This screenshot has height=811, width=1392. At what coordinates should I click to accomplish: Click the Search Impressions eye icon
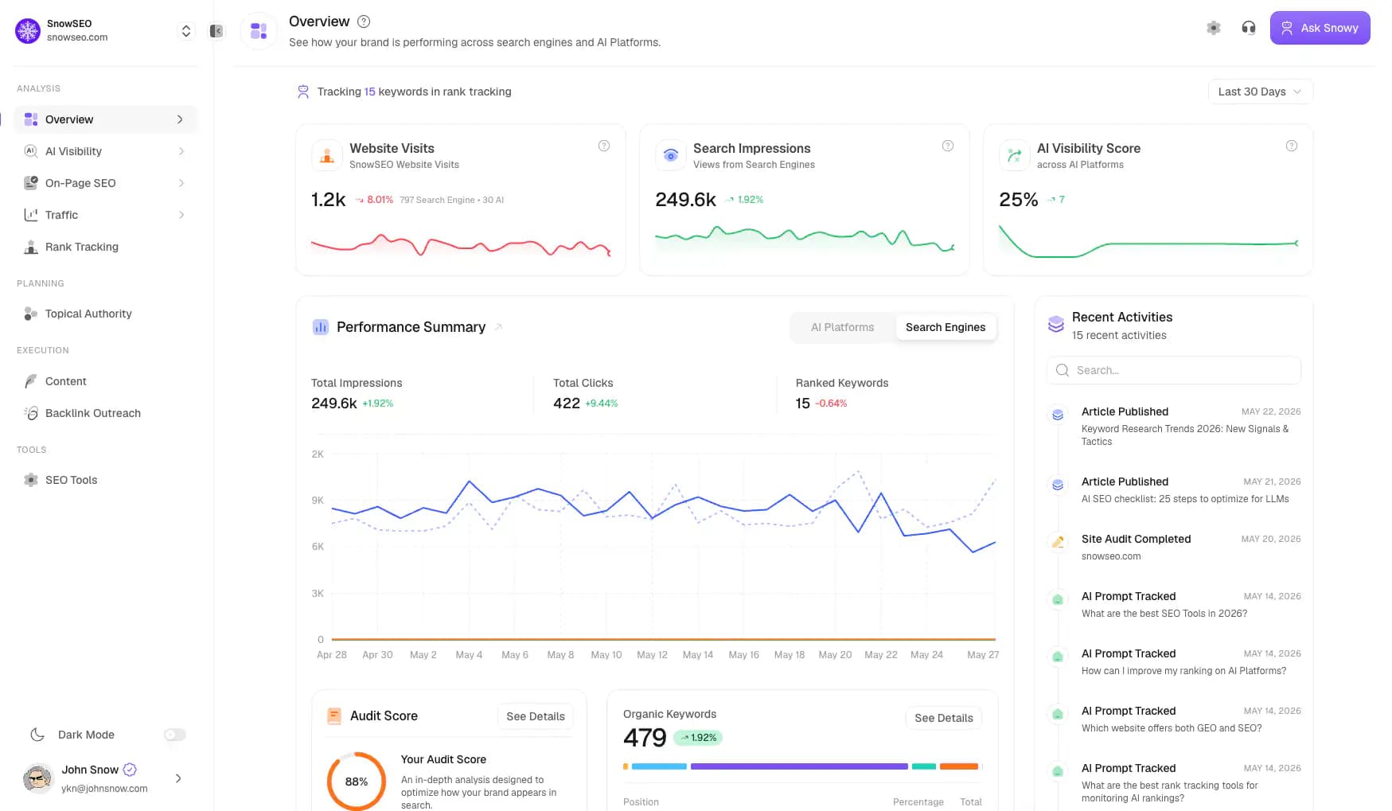(671, 156)
